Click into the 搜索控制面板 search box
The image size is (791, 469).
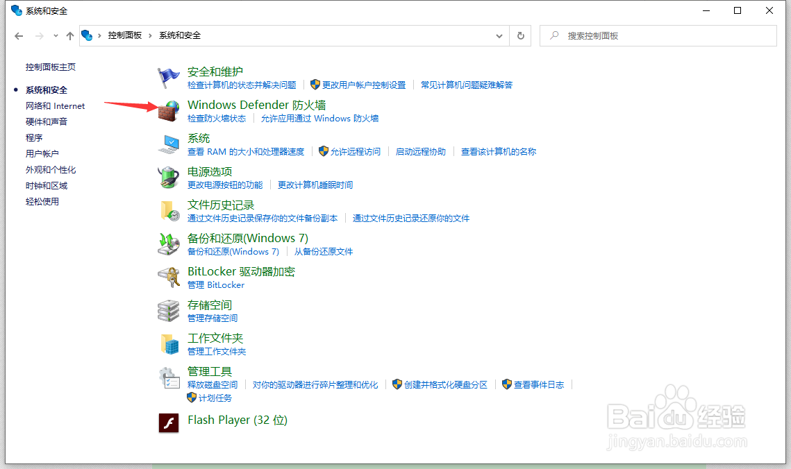pos(658,36)
